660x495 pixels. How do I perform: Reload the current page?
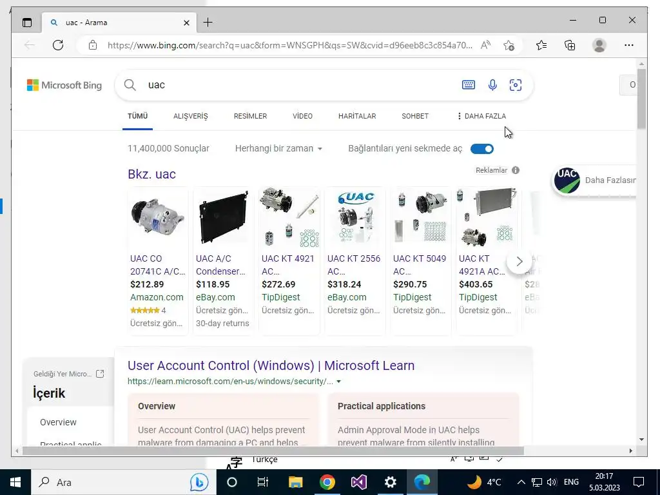coord(58,45)
